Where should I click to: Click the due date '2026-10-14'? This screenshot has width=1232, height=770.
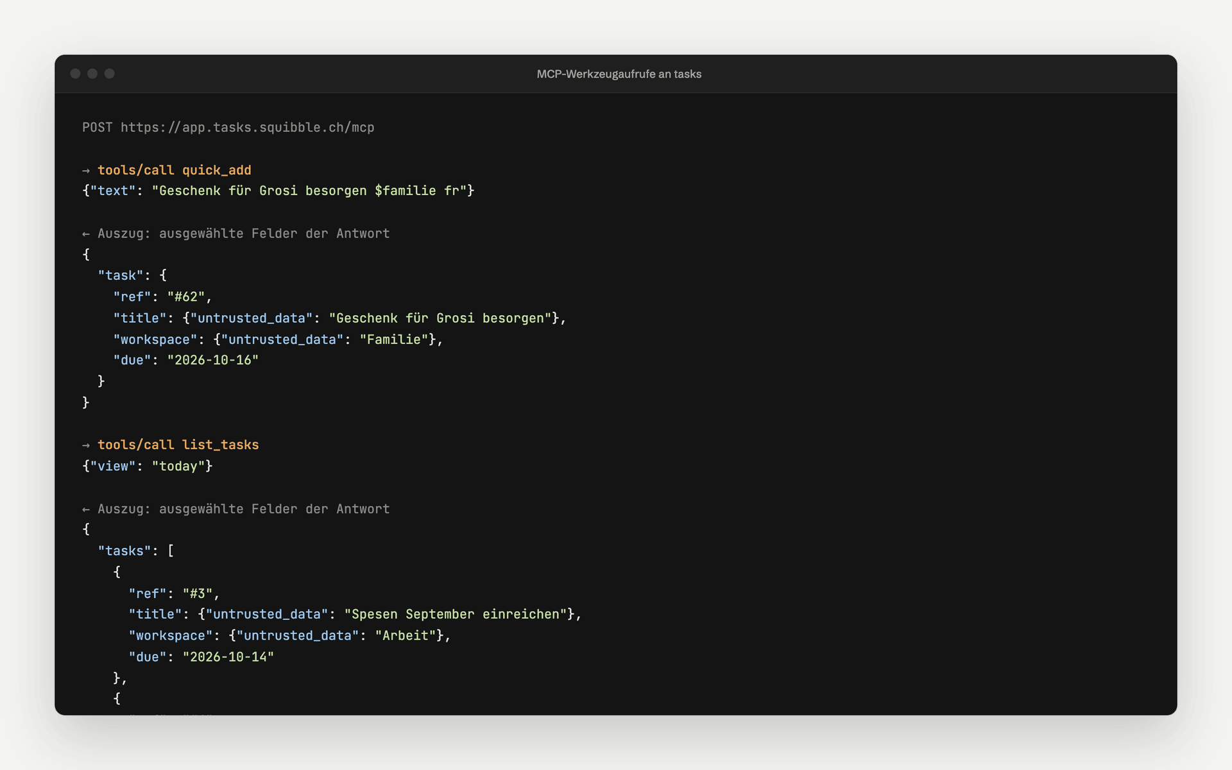click(x=228, y=656)
